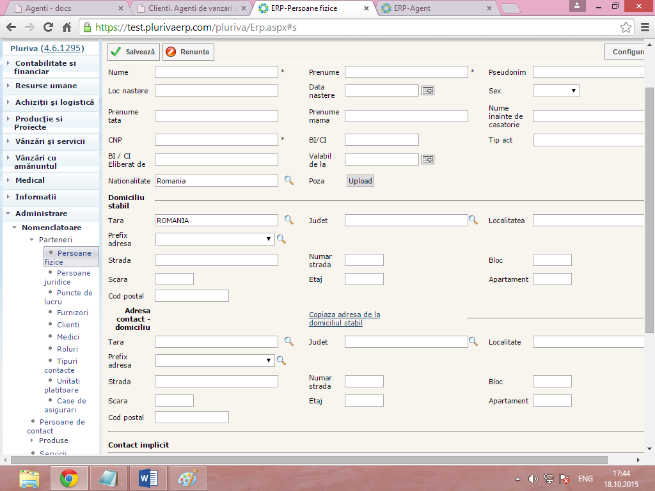Viewport: 655px width, 491px height.
Task: Open the Valabil de la calendar picker
Action: 427,159
